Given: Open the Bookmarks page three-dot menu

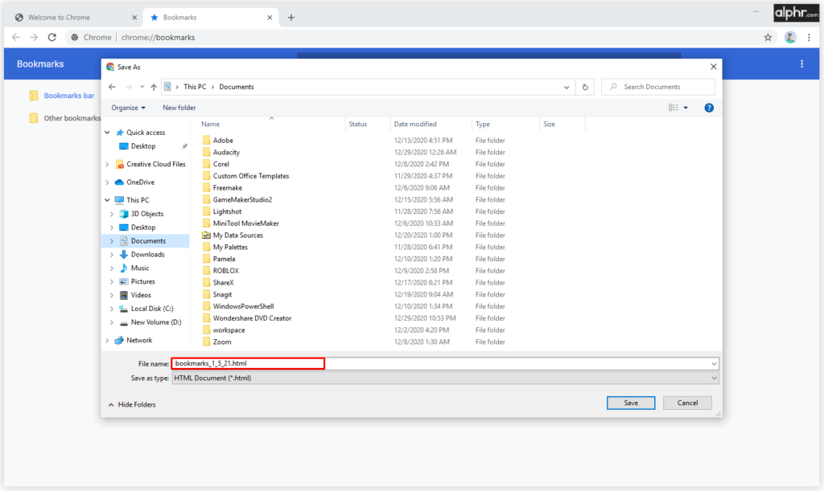Looking at the screenshot, I should [x=801, y=63].
